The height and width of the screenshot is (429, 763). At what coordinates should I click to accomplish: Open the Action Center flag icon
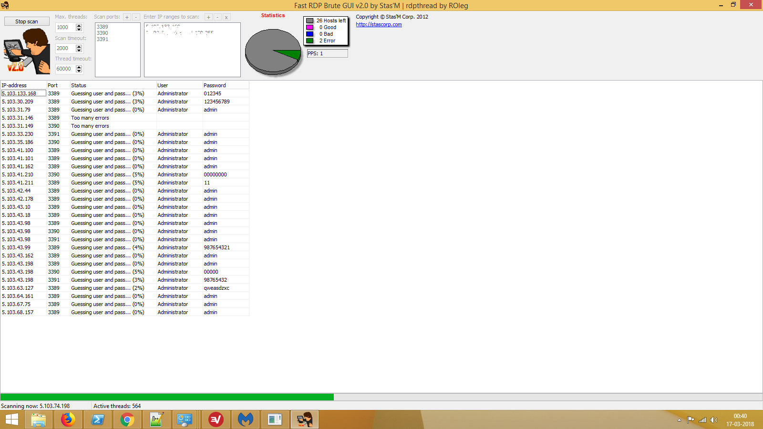tap(691, 420)
